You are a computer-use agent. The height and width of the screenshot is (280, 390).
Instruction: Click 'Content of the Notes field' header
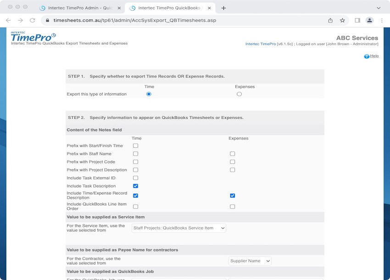pos(94,130)
